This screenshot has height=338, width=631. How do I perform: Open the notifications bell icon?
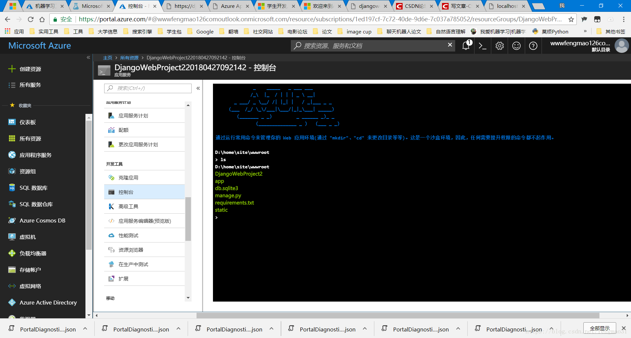[466, 46]
